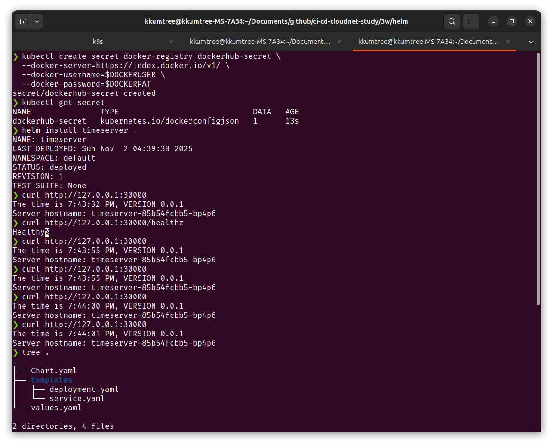This screenshot has height=445, width=553.
Task: Click 'NAMESPACE: default' line
Action: [54, 158]
